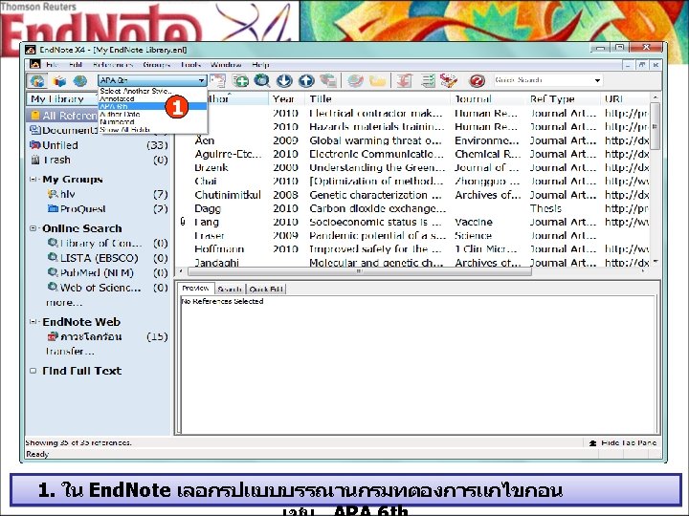
Task: Click Return to Word Processor icon
Action: pyautogui.click(x=449, y=80)
